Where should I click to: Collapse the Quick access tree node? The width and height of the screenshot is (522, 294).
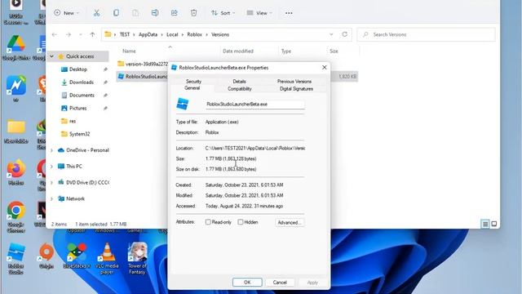[52, 56]
